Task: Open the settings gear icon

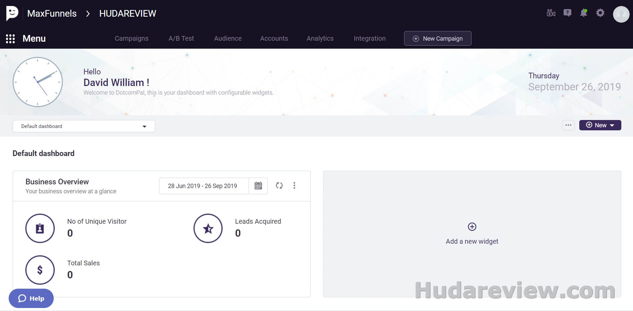Action: 600,13
